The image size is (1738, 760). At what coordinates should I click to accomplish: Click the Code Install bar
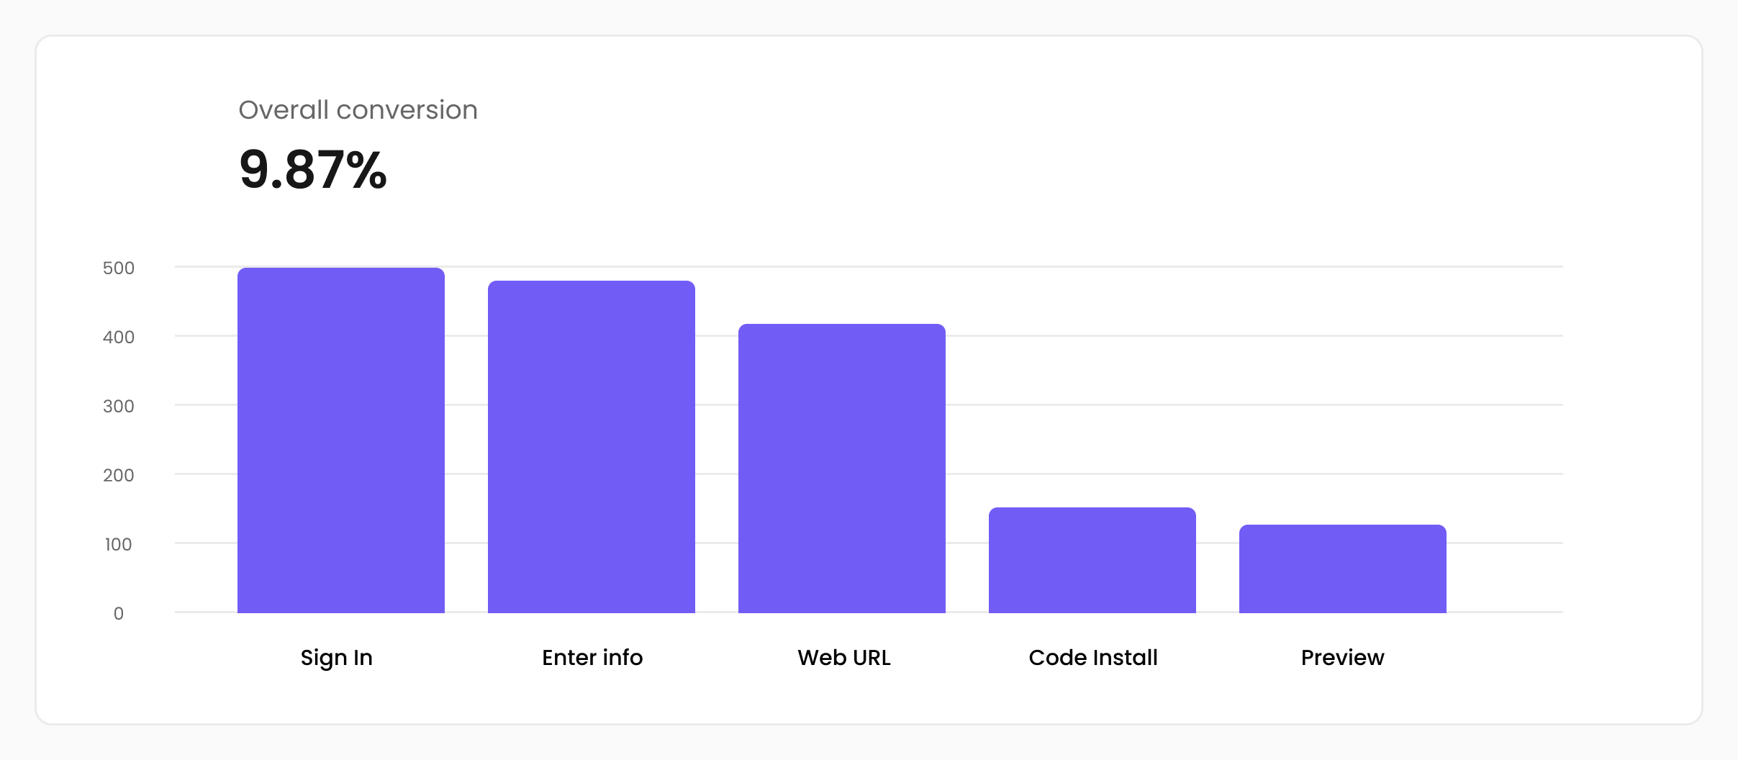click(1092, 561)
